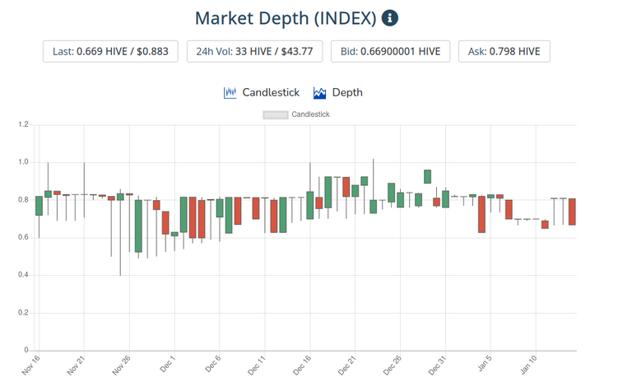Image resolution: width=632 pixels, height=391 pixels.
Task: Click the 0.4 y-axis value
Action: coord(23,275)
